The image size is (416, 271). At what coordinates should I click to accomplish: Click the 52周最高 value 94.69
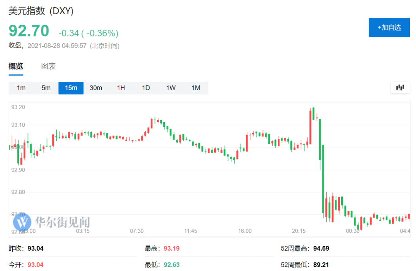(321, 248)
